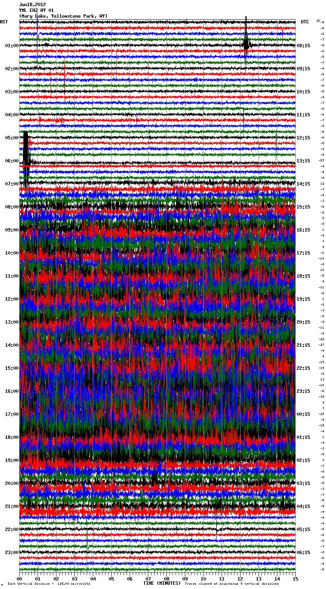
Task: Click the DC offset value "-57"
Action: 321,160
